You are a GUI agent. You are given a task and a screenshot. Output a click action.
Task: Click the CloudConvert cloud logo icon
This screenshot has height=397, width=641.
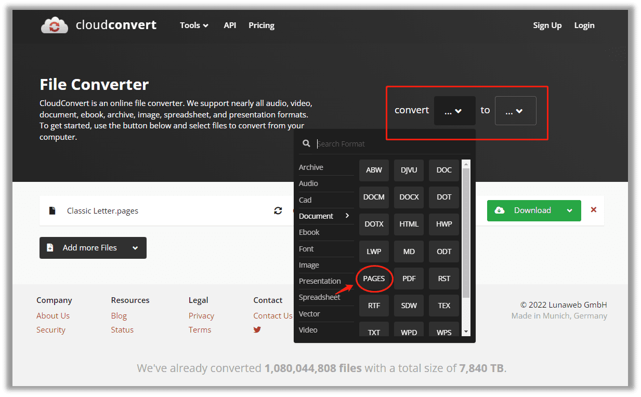(x=55, y=25)
